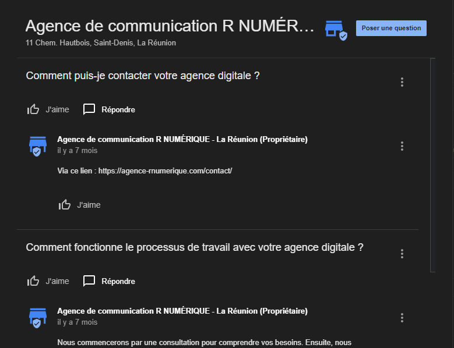Click question text Comment puis-je contacter votre agence
The width and height of the screenshot is (454, 348).
[x=143, y=76]
